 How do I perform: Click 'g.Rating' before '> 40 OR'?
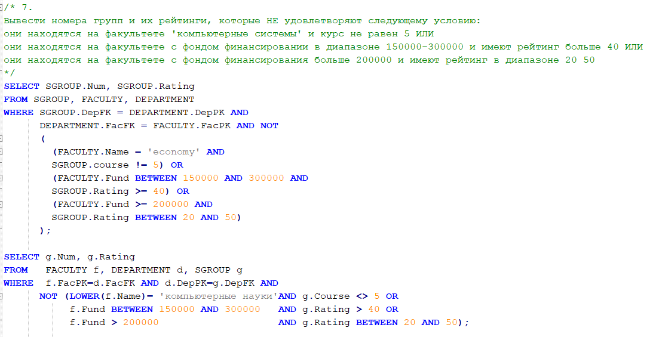(x=326, y=309)
